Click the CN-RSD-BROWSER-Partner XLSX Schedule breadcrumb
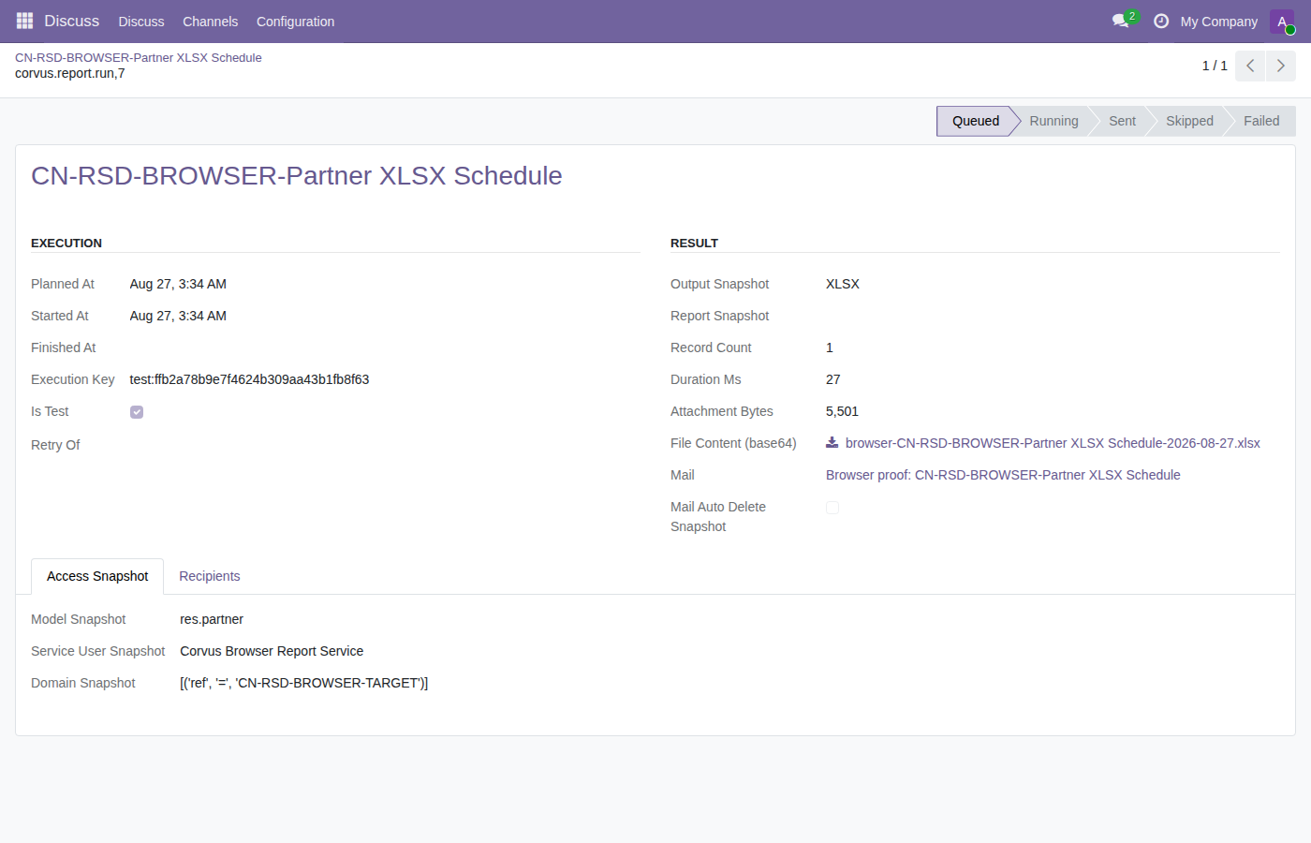Image resolution: width=1311 pixels, height=843 pixels. pos(139,57)
